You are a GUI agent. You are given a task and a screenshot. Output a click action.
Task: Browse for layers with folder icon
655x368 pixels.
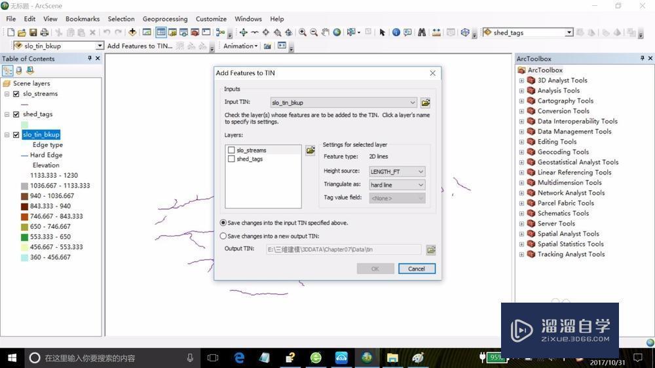click(310, 150)
